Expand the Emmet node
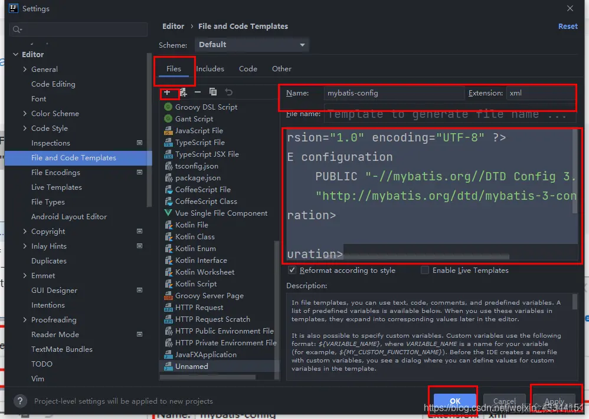 coord(25,275)
